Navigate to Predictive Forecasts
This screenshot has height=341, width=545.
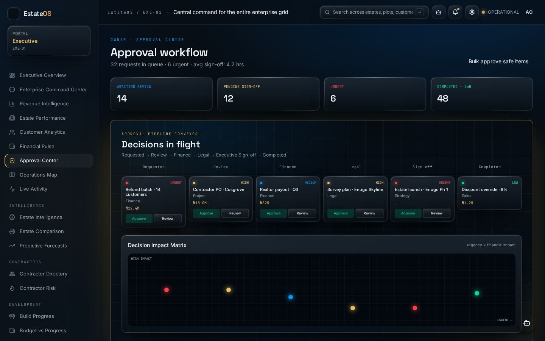pos(49,246)
